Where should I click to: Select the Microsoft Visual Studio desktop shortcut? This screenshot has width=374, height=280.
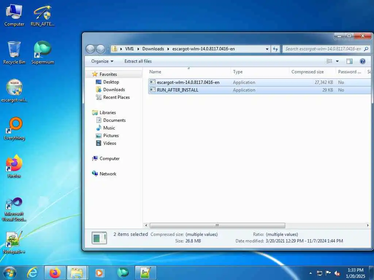click(x=14, y=209)
